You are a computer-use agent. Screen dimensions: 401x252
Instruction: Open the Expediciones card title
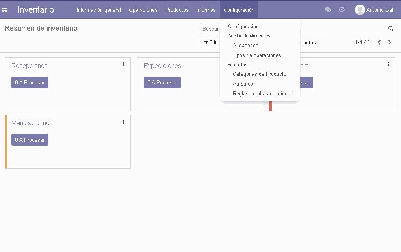[x=162, y=66]
